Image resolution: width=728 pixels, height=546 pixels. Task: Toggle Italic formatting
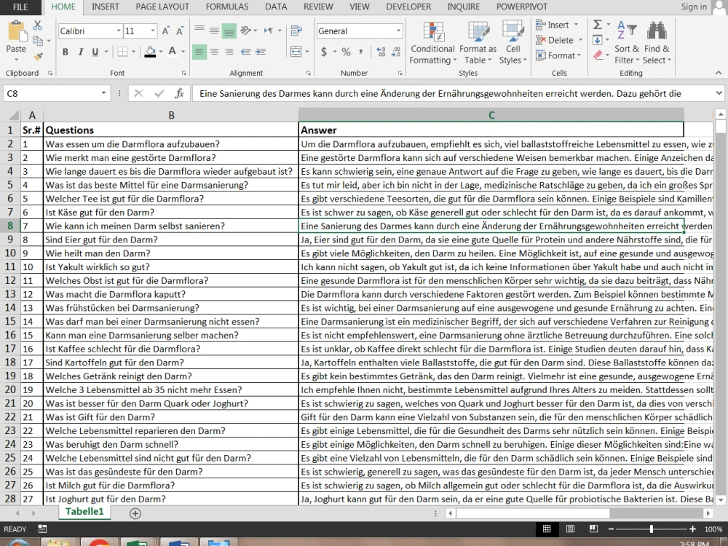pyautogui.click(x=80, y=52)
